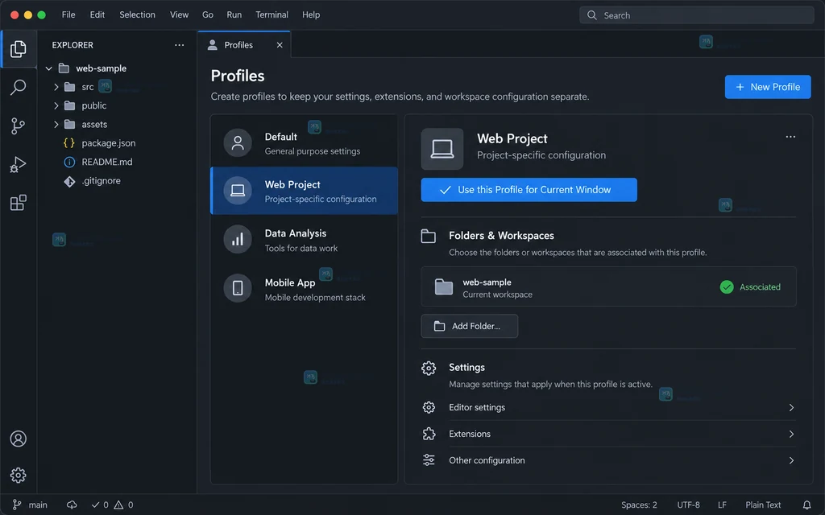The height and width of the screenshot is (515, 825).
Task: Open the Explorer view in activity bar
Action: [x=19, y=49]
